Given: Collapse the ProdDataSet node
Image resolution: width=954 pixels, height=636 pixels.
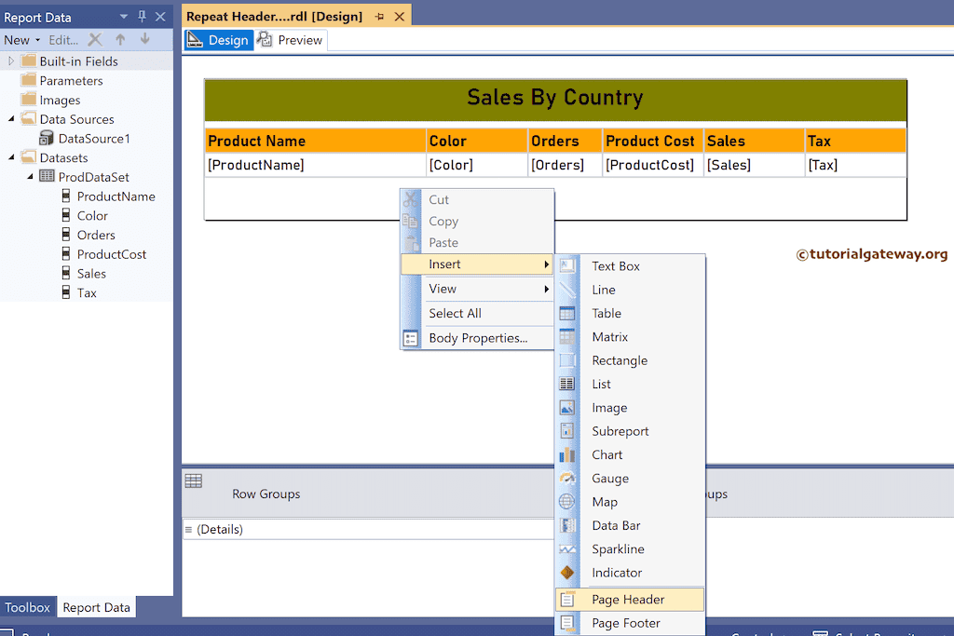Looking at the screenshot, I should point(30,177).
